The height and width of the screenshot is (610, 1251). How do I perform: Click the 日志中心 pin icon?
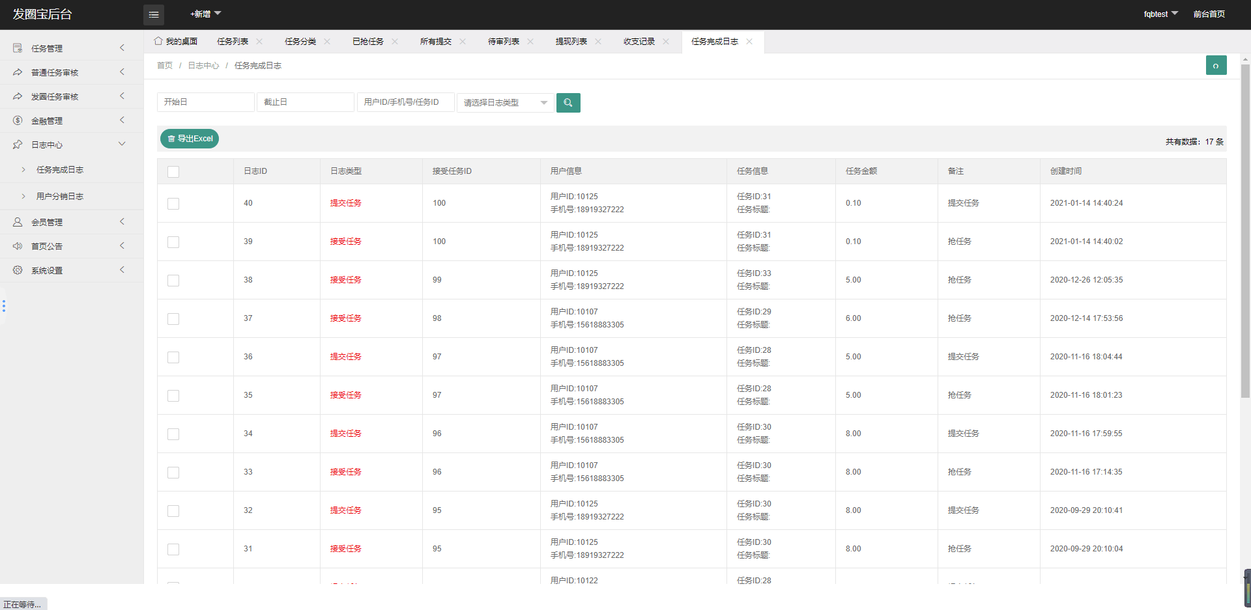18,145
